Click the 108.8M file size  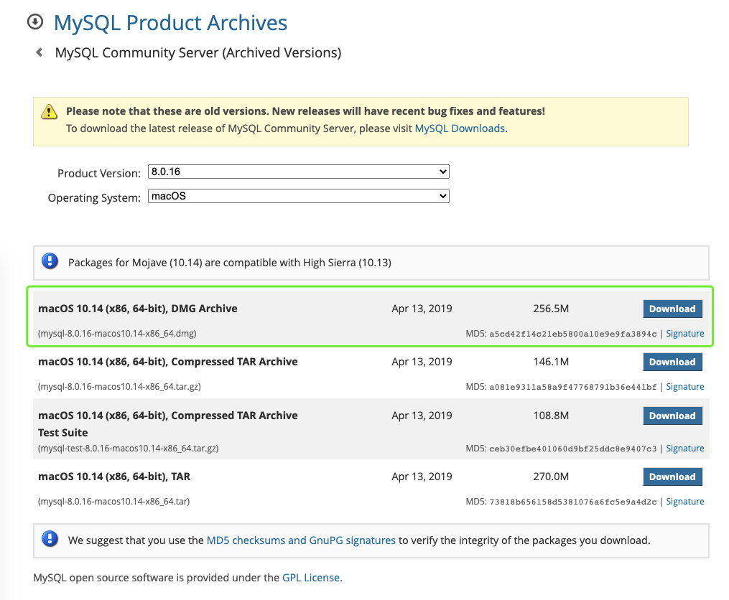[x=551, y=416]
